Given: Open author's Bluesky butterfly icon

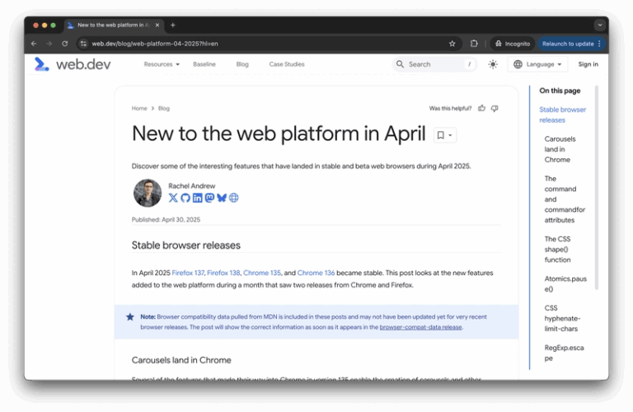Looking at the screenshot, I should [222, 198].
